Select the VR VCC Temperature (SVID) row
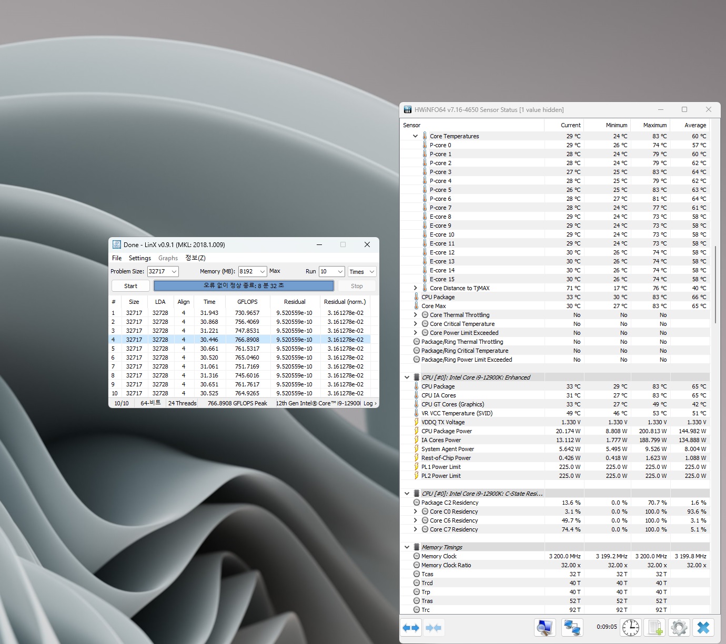726x644 pixels. (x=555, y=413)
